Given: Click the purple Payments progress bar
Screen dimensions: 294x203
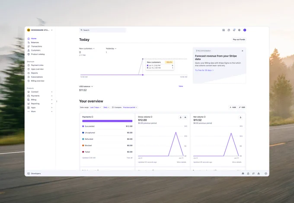Looking at the screenshot, I should [x=107, y=121].
